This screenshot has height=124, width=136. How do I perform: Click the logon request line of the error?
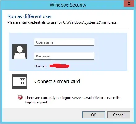coord(37,102)
